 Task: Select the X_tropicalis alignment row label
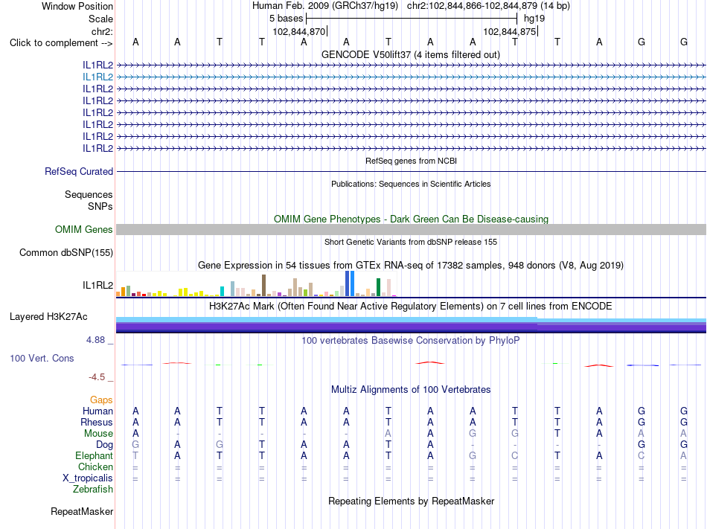pyautogui.click(x=88, y=478)
